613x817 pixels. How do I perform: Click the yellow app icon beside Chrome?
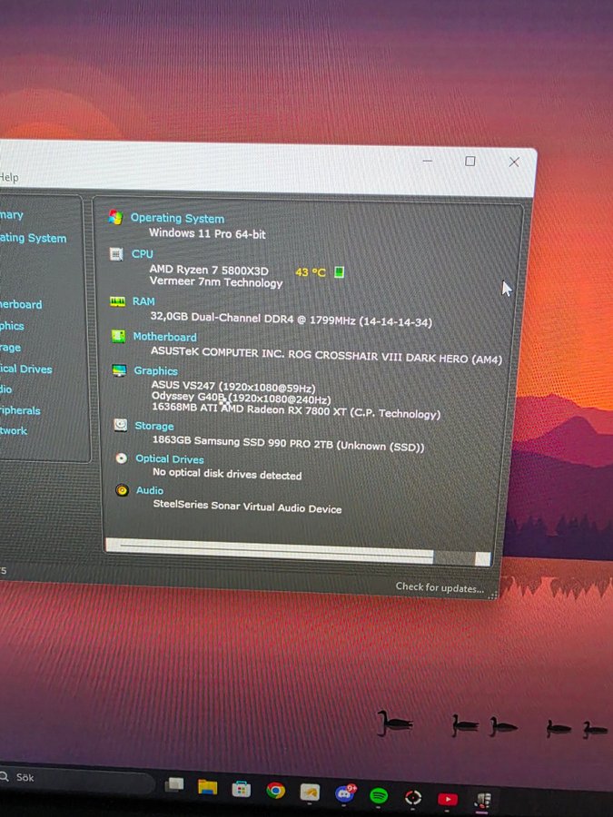coord(310,792)
